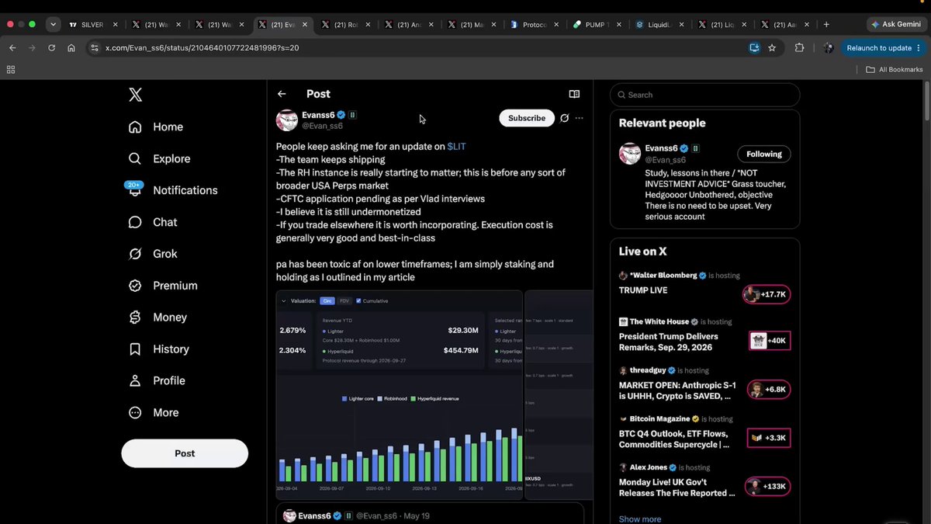The height and width of the screenshot is (524, 931).
Task: Click Ask Gemini button
Action: pyautogui.click(x=896, y=24)
